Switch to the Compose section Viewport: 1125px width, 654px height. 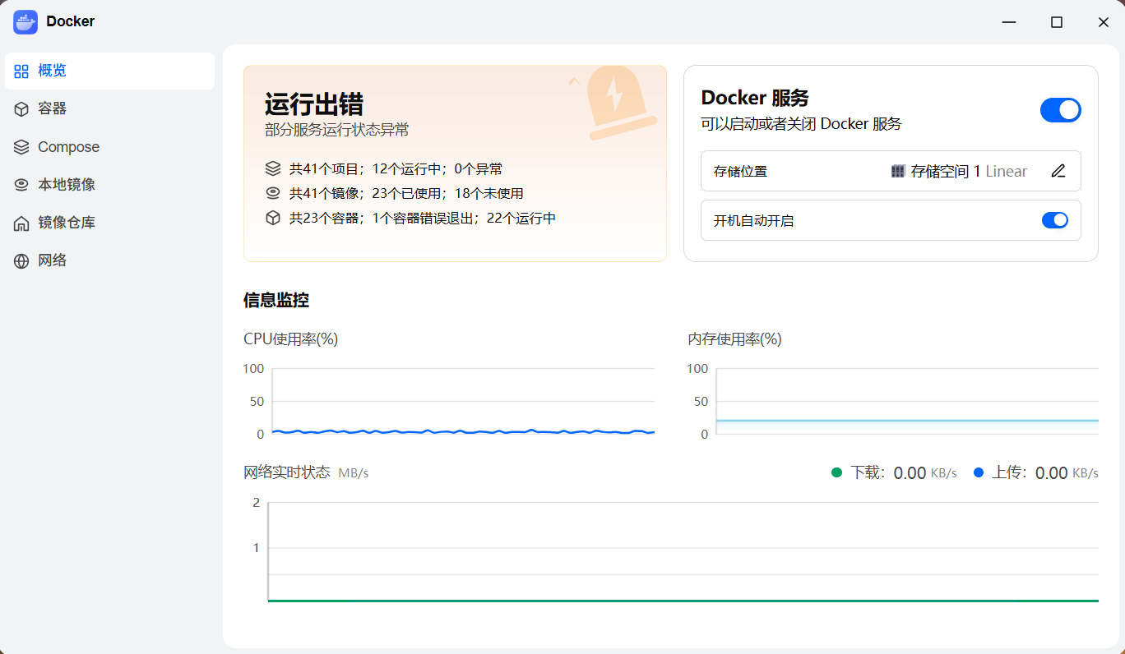pos(110,147)
